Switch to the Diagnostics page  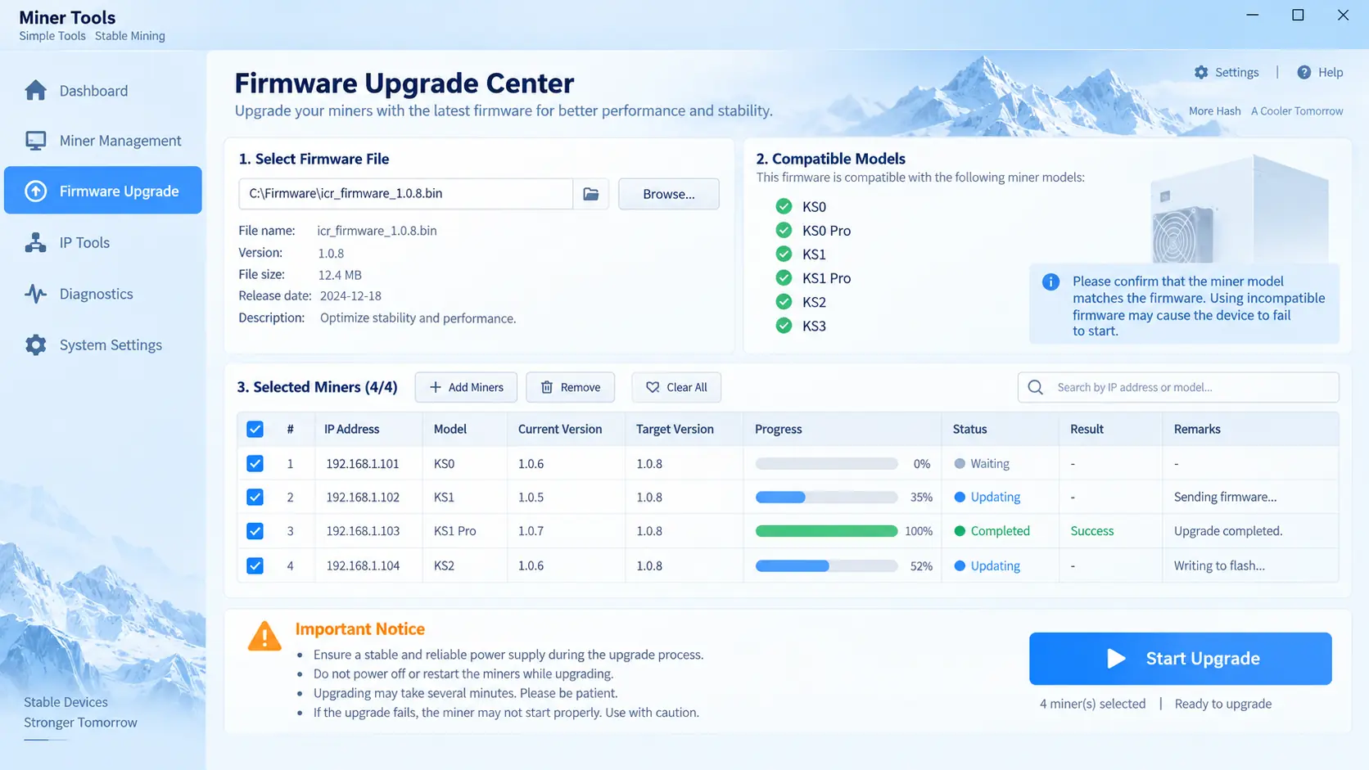coord(103,294)
